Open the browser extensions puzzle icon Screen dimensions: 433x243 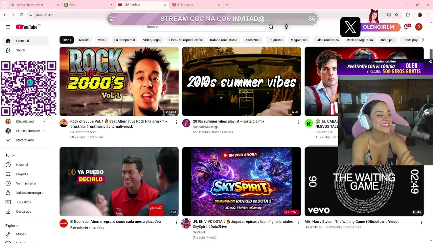(x=408, y=15)
